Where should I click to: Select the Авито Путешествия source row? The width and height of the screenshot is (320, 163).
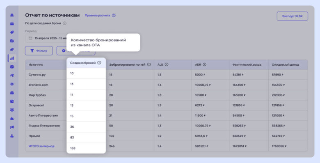coord(166,116)
